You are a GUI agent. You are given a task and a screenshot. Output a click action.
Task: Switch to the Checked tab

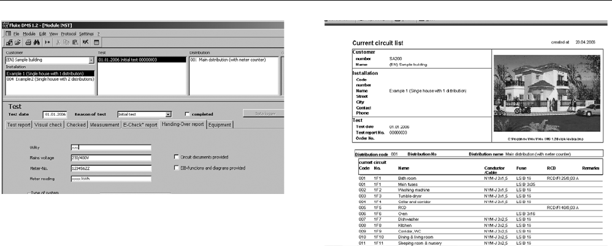(76, 125)
